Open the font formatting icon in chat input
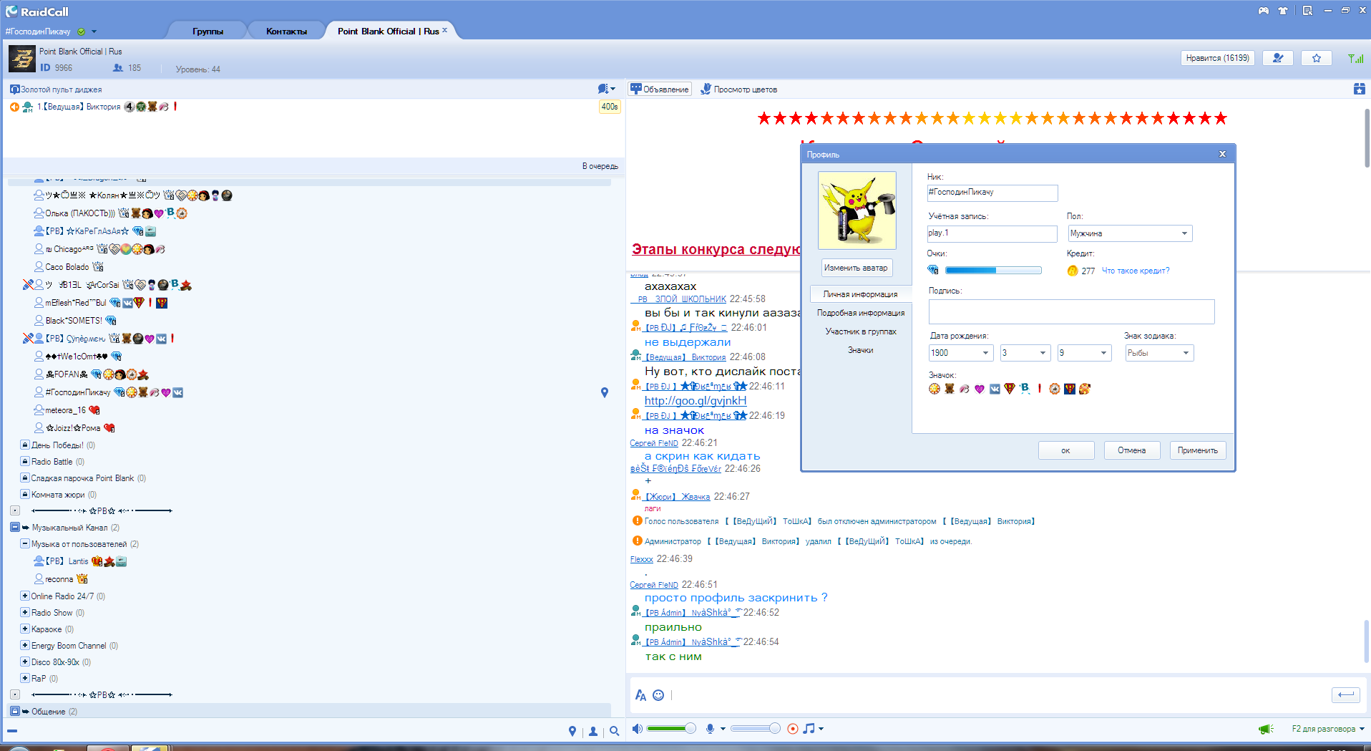 tap(640, 695)
